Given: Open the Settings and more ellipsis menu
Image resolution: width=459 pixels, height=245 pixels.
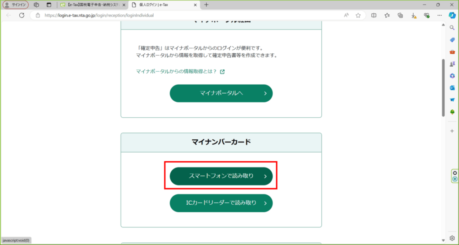Looking at the screenshot, I should point(440,15).
